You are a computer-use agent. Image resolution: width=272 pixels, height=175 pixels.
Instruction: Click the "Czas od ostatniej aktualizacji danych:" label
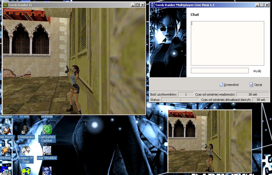[x=226, y=99]
